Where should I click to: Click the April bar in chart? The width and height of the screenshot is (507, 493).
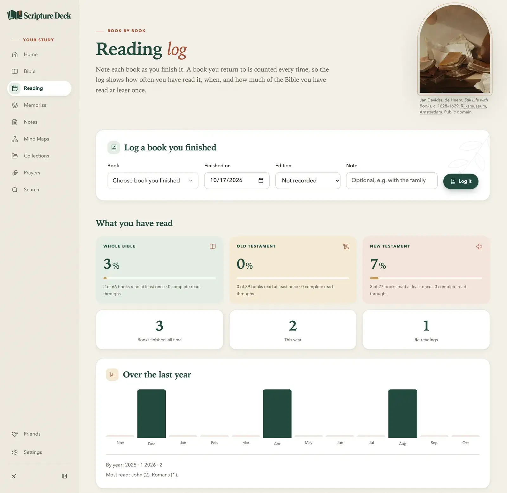(x=277, y=413)
